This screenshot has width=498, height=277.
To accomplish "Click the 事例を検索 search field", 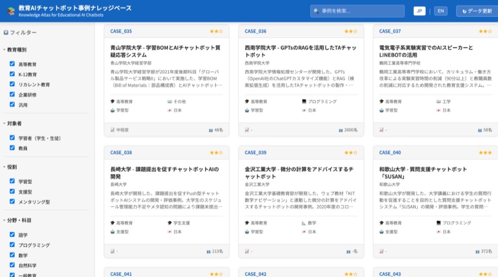I will (357, 11).
